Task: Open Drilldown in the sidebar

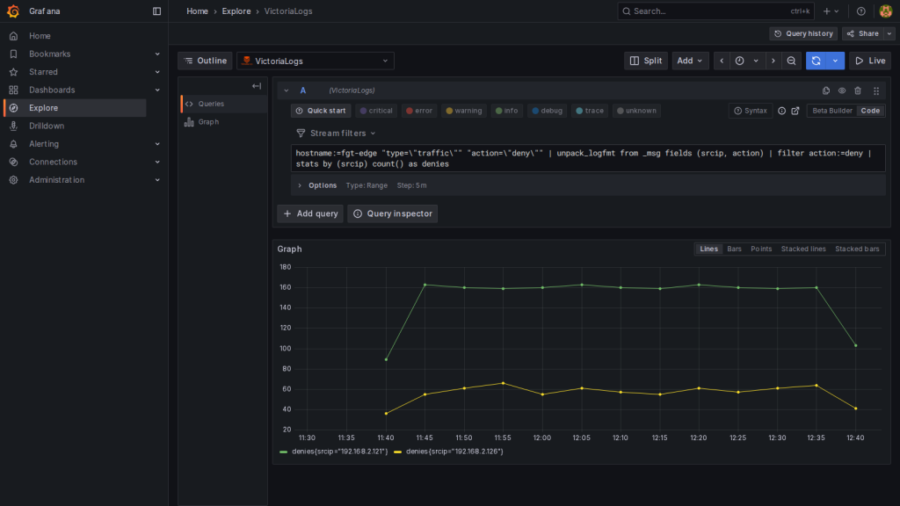Action: coord(47,126)
